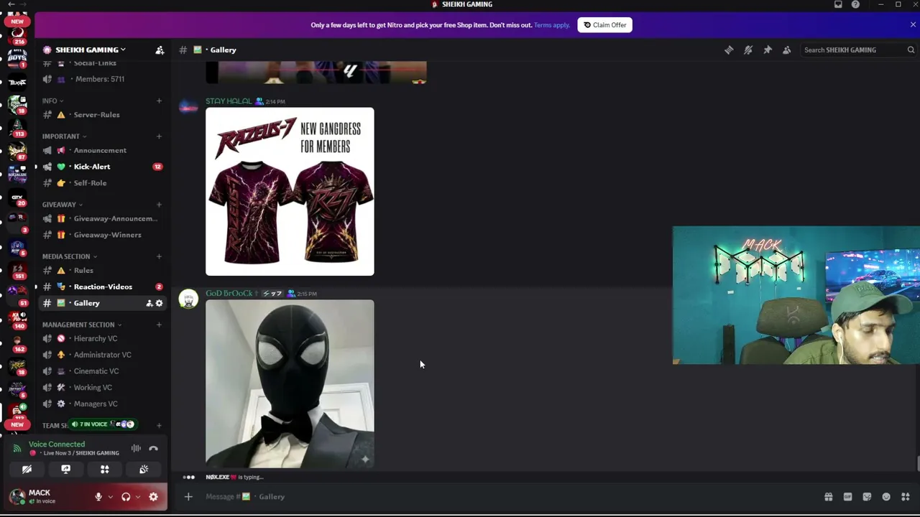The image size is (920, 517).
Task: Open the Discord inbox
Action: (x=838, y=4)
